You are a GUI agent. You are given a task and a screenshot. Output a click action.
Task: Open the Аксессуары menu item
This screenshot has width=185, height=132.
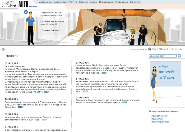tap(61, 2)
